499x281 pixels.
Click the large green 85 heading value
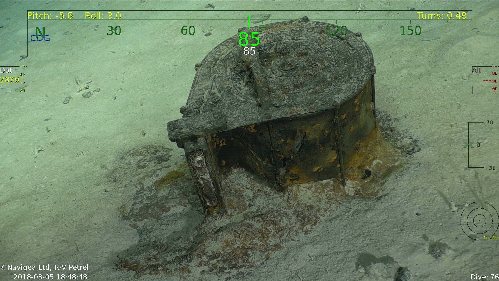point(249,39)
